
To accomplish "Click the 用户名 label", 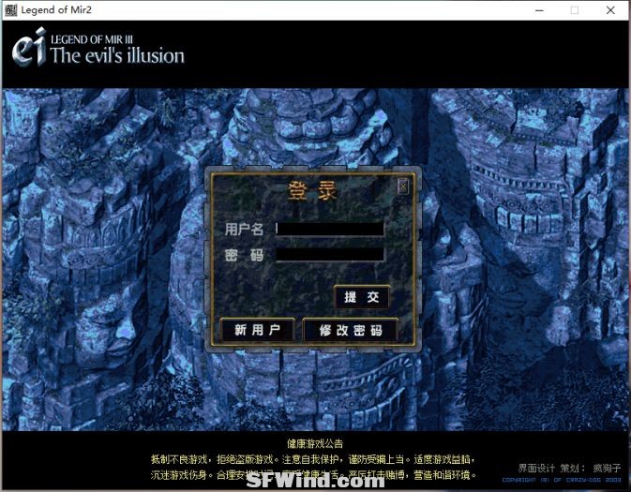I will pyautogui.click(x=244, y=230).
